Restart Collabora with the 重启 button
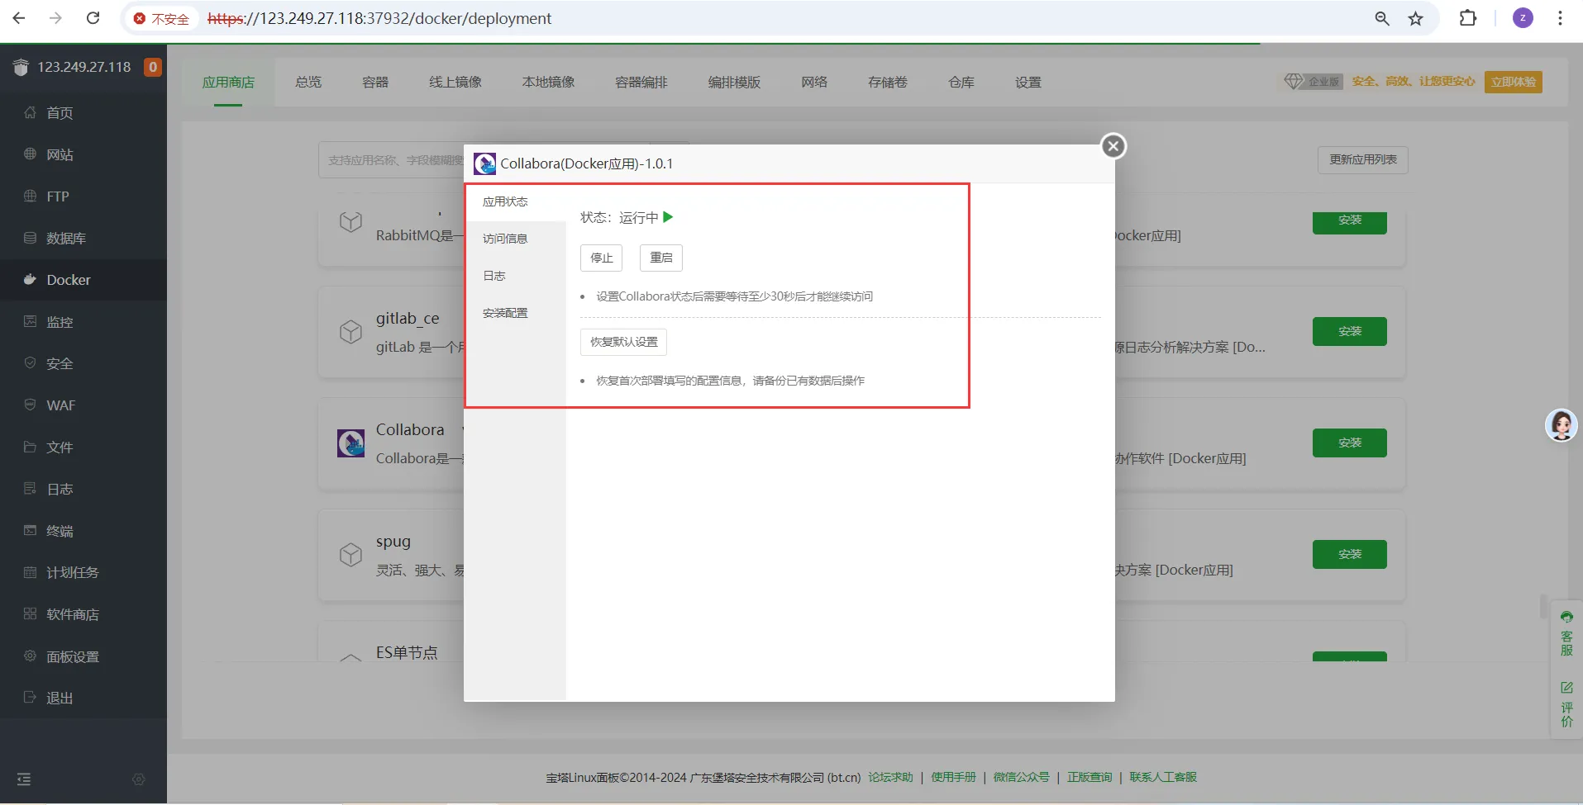The height and width of the screenshot is (805, 1583). [x=661, y=258]
